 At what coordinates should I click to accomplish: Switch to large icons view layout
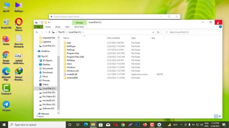coord(220,116)
